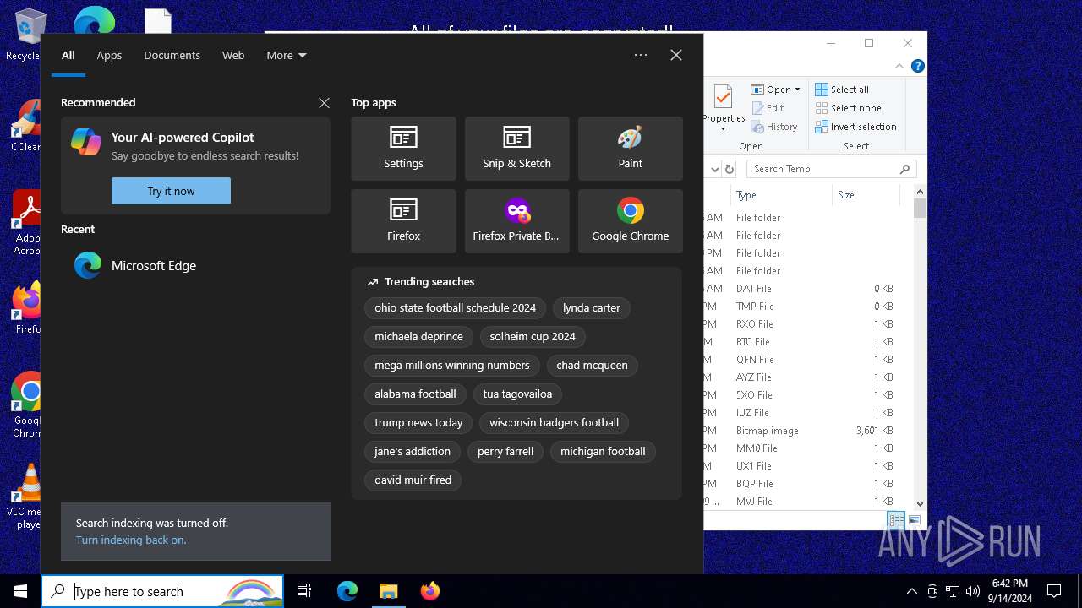Search ohio state football schedule 2024
1082x608 pixels.
point(455,308)
